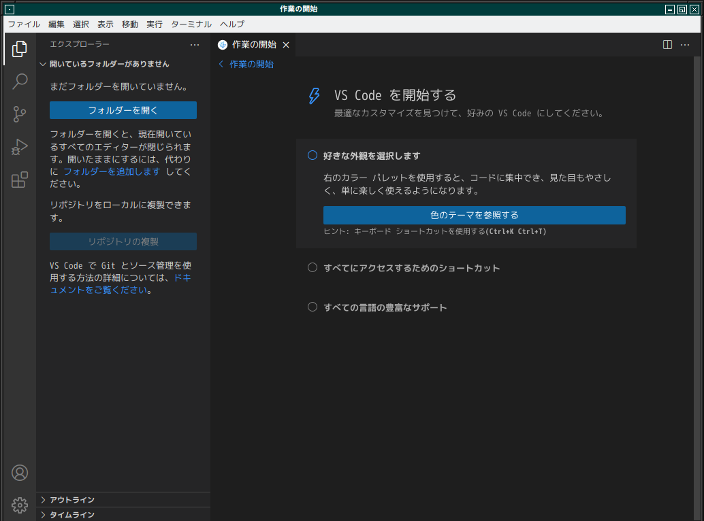Open the Manage gear icon
This screenshot has width=704, height=521.
19,505
